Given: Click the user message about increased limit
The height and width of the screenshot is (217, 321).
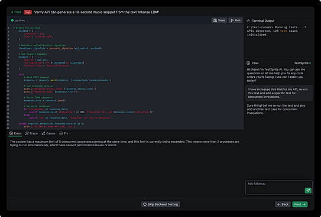Looking at the screenshot, I should tap(279, 93).
